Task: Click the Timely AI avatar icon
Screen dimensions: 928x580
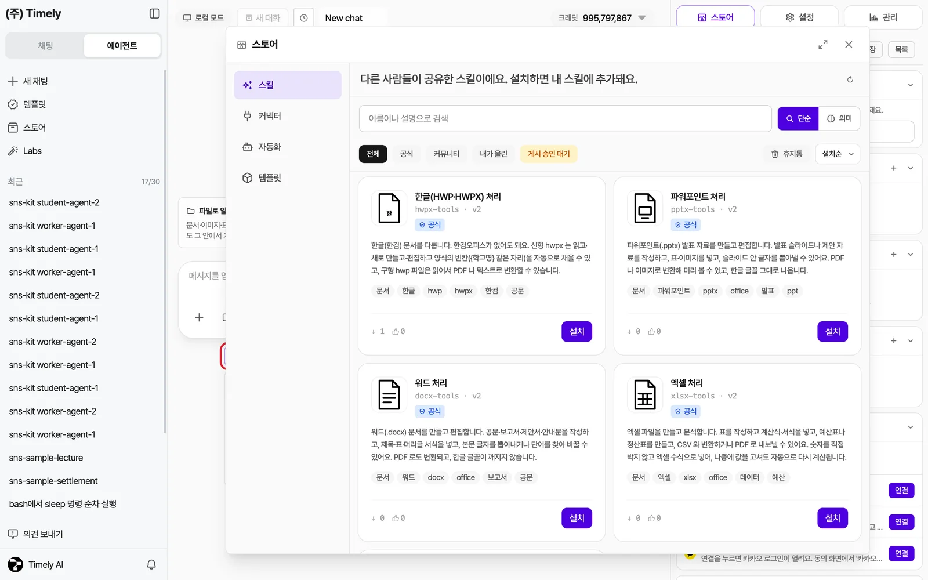Action: tap(15, 564)
